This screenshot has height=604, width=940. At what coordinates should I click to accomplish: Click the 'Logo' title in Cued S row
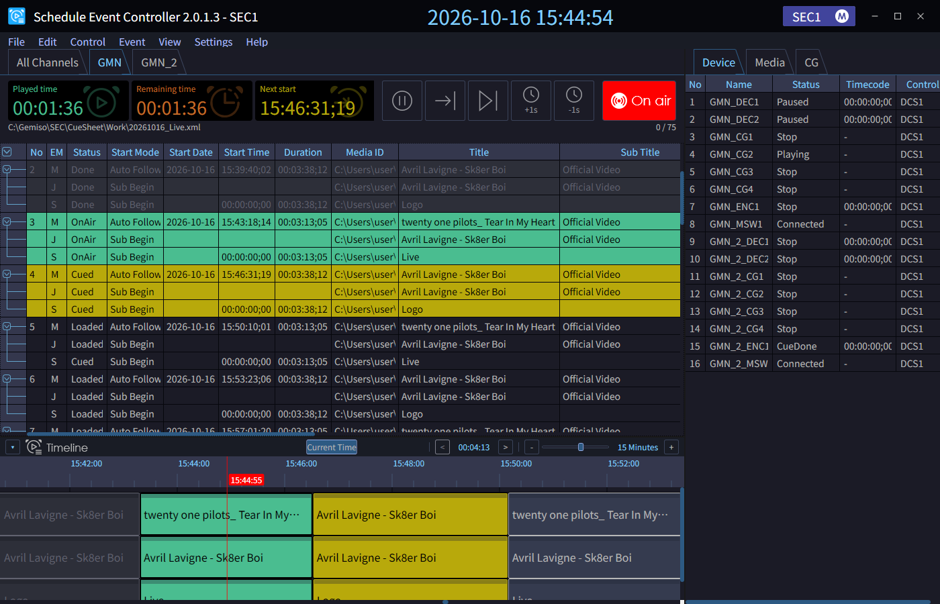[x=412, y=309]
